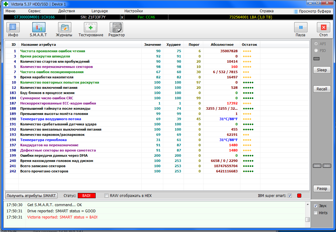The image size is (336, 232).
Task: Open the Сервис menu
Action: [34, 11]
